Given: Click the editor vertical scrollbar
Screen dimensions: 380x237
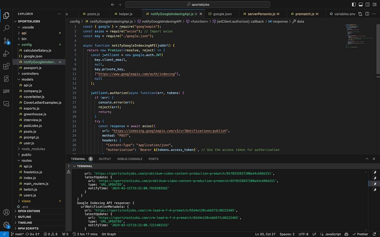Looking at the screenshot, I should click(x=378, y=49).
